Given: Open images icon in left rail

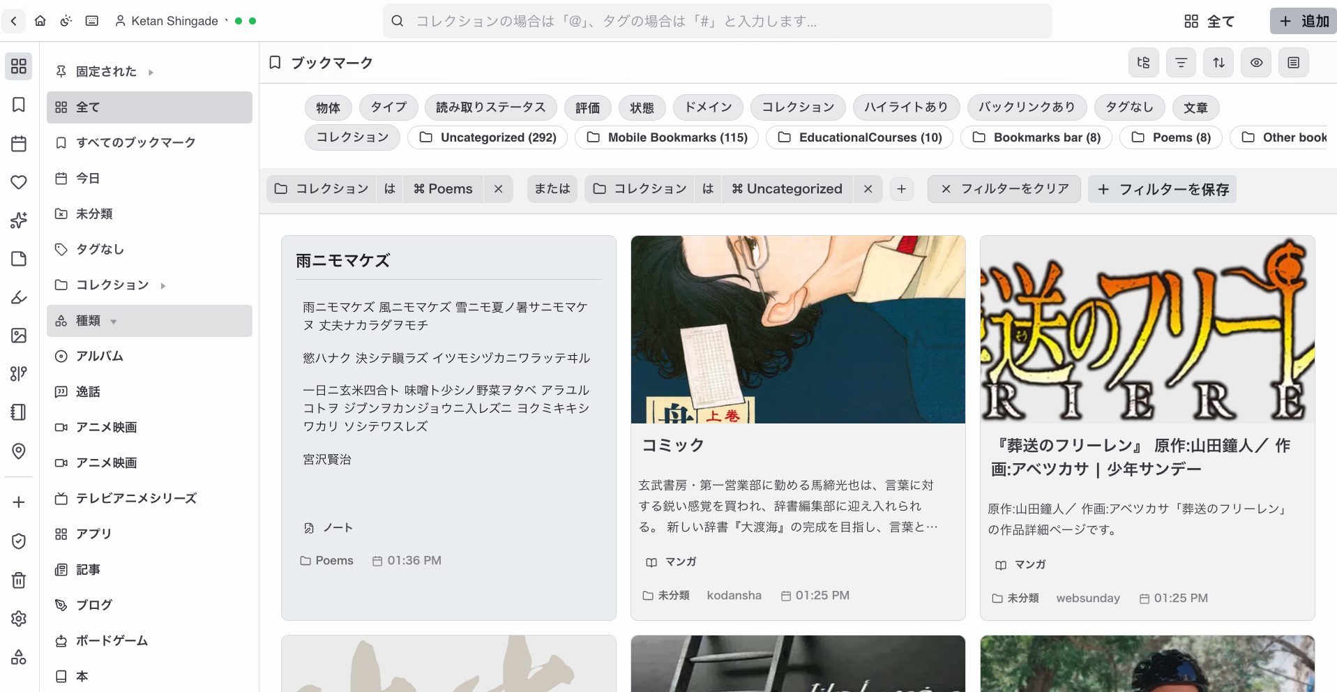Looking at the screenshot, I should 19,336.
